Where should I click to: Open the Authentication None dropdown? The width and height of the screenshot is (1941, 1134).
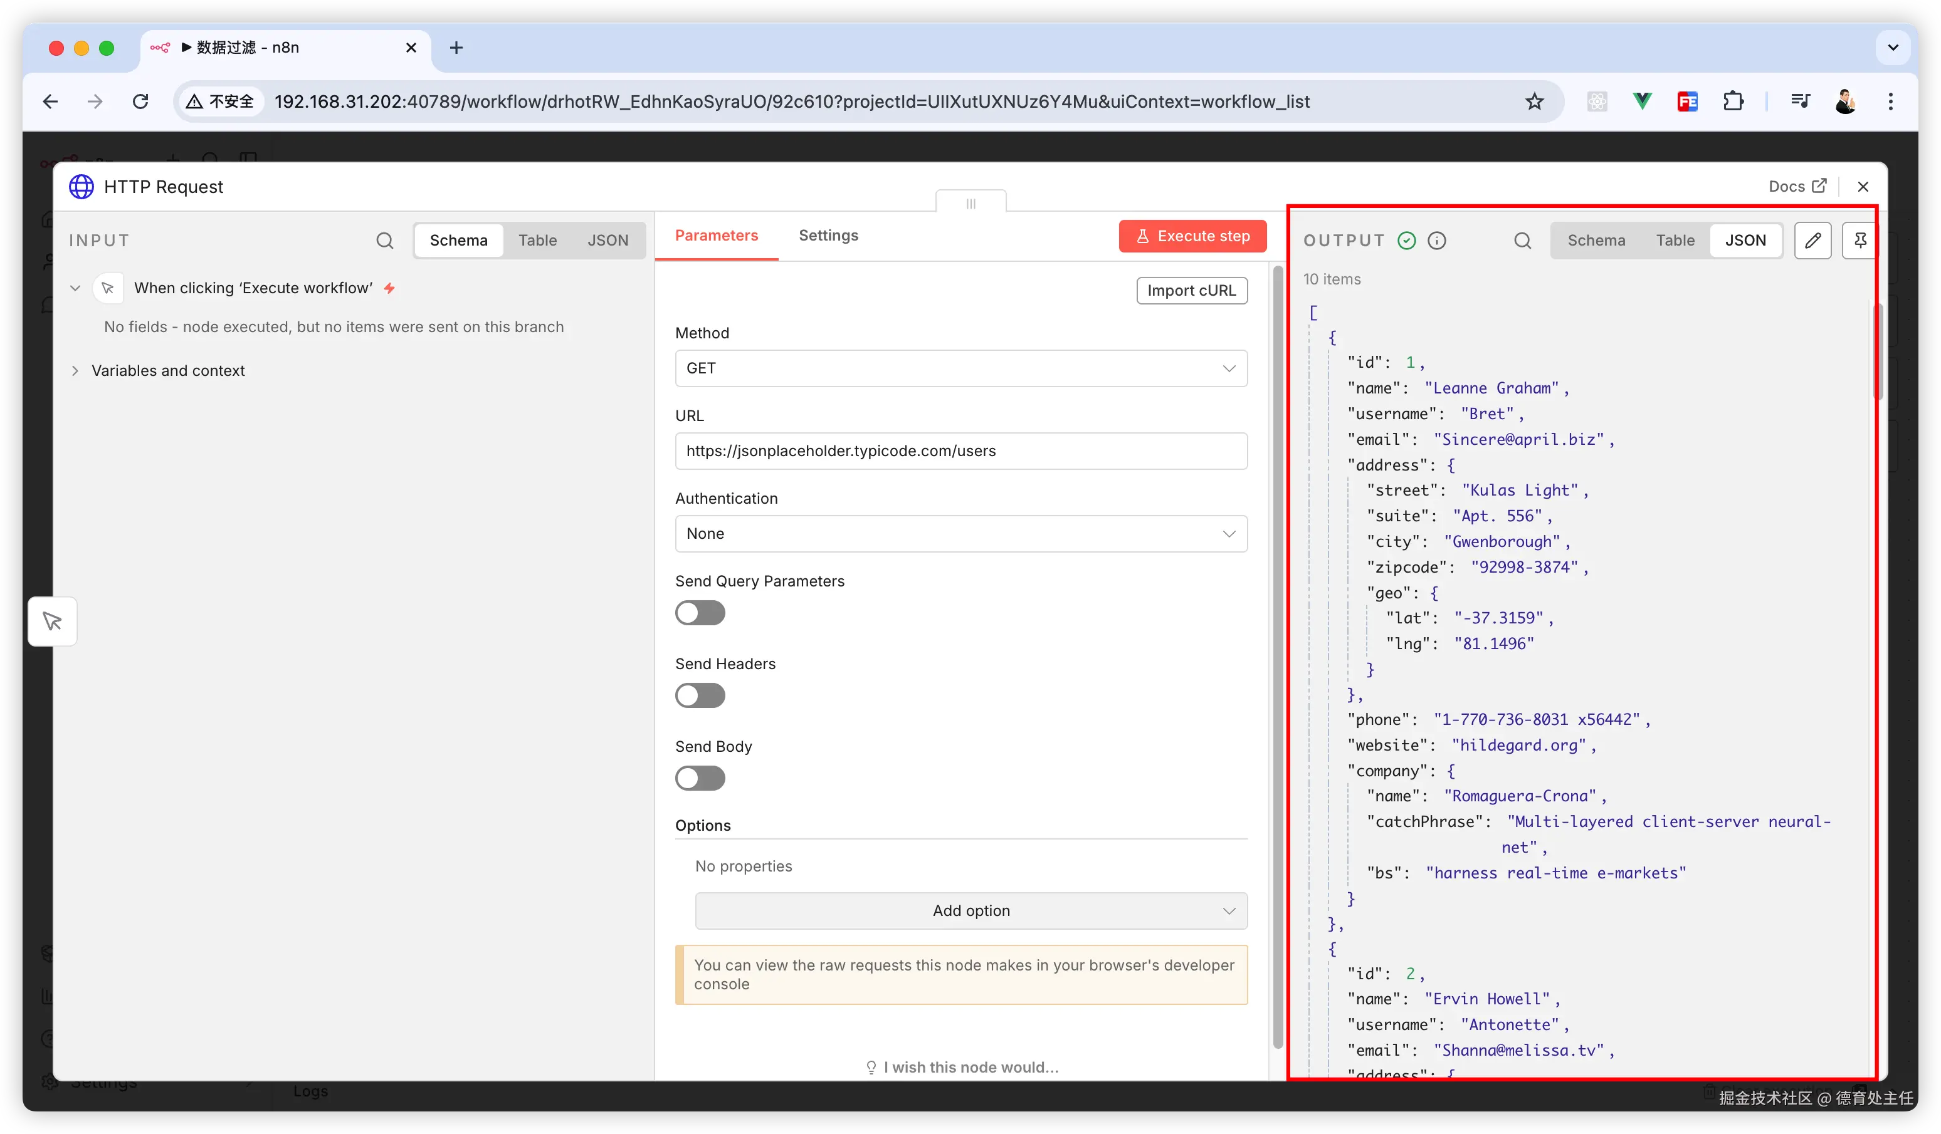click(960, 534)
